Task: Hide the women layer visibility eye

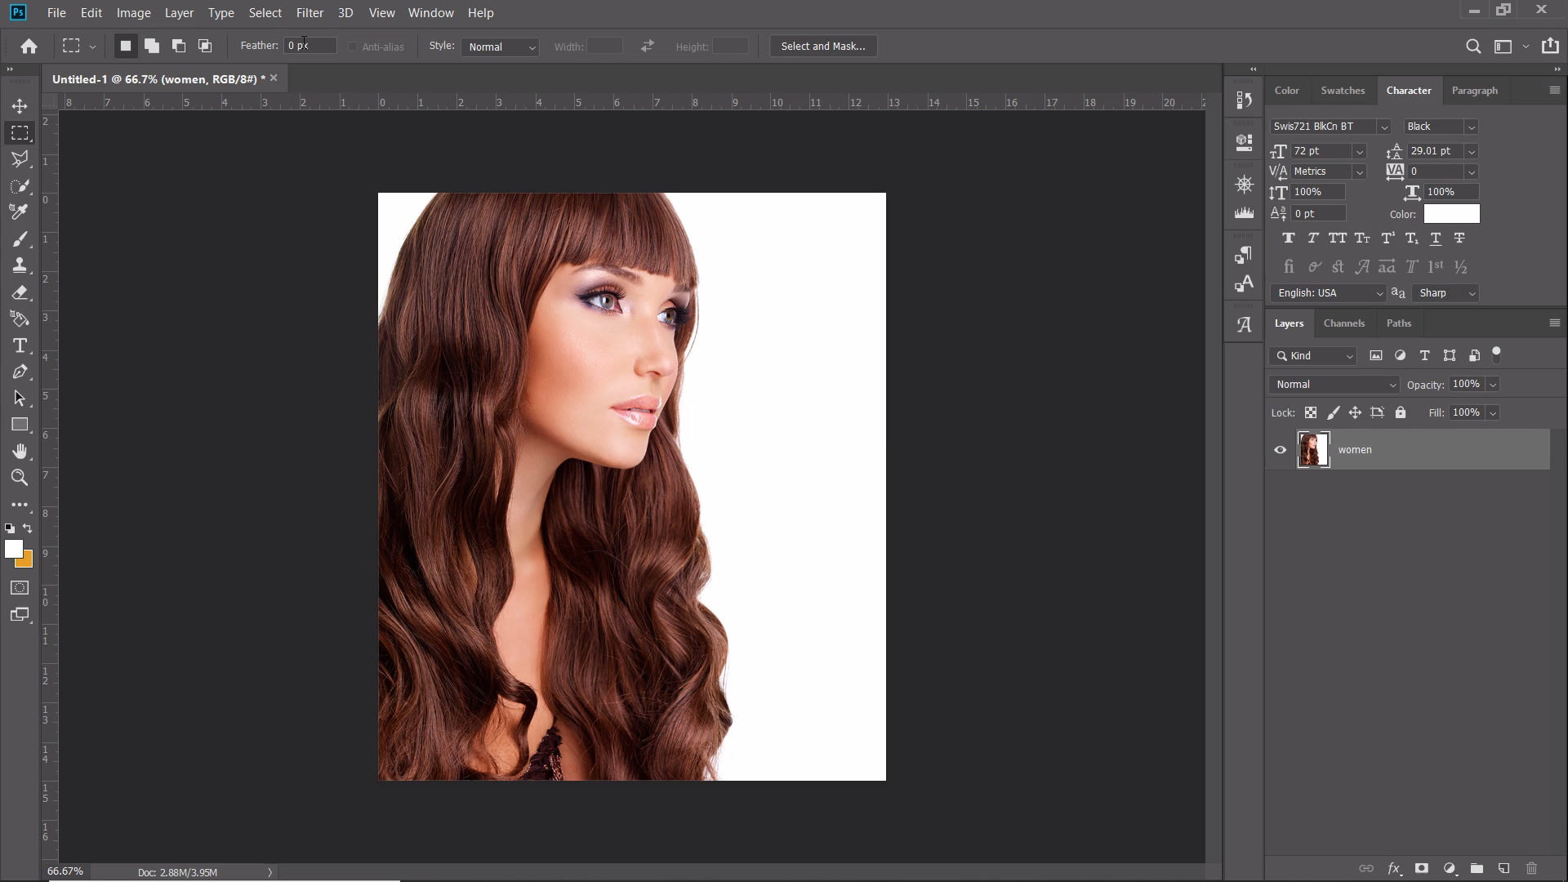Action: pos(1280,450)
